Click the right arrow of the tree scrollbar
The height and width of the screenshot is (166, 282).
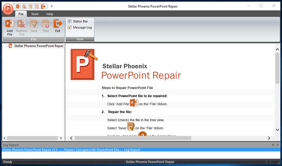pos(61,138)
